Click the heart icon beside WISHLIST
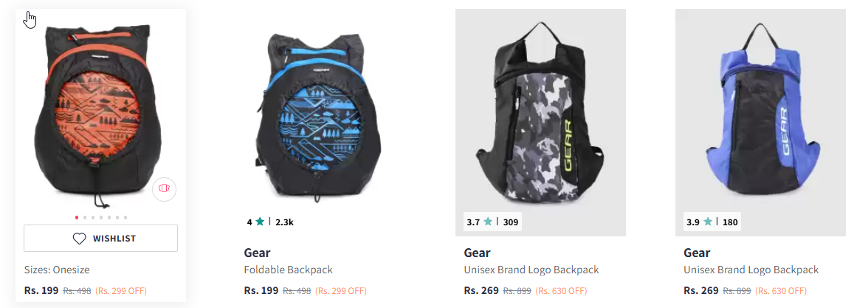854x308 pixels. click(x=80, y=239)
